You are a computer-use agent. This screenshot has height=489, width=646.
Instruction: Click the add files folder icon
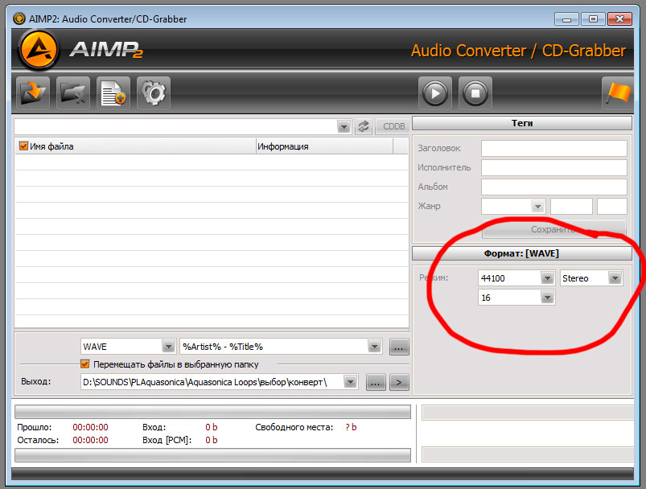pos(33,93)
